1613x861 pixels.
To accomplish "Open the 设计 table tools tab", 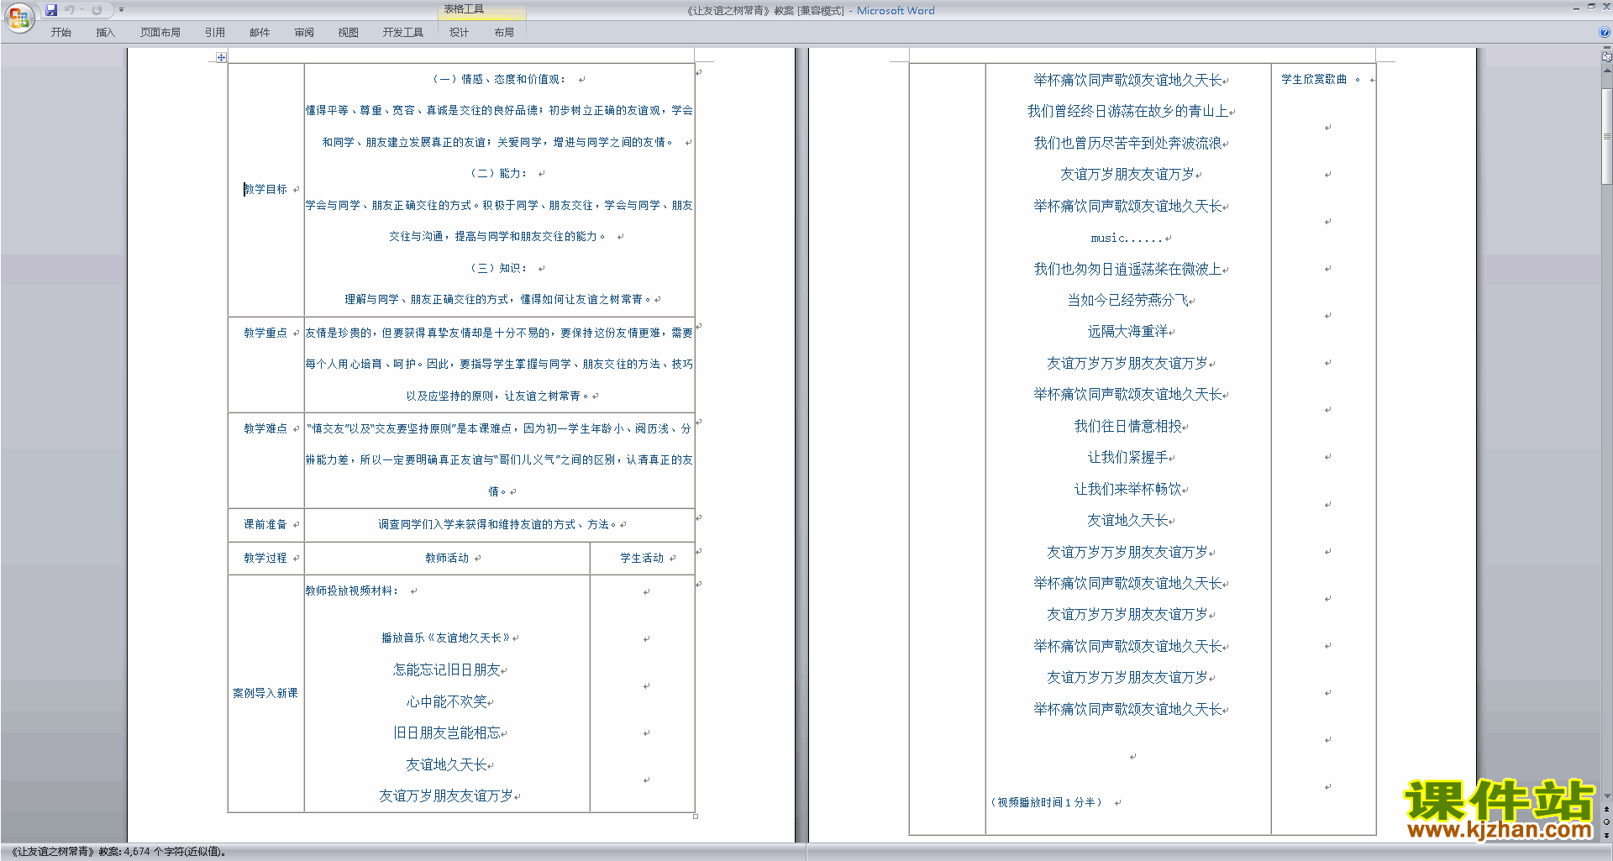I will (459, 32).
